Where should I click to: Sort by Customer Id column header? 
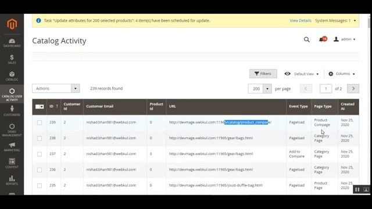point(72,106)
